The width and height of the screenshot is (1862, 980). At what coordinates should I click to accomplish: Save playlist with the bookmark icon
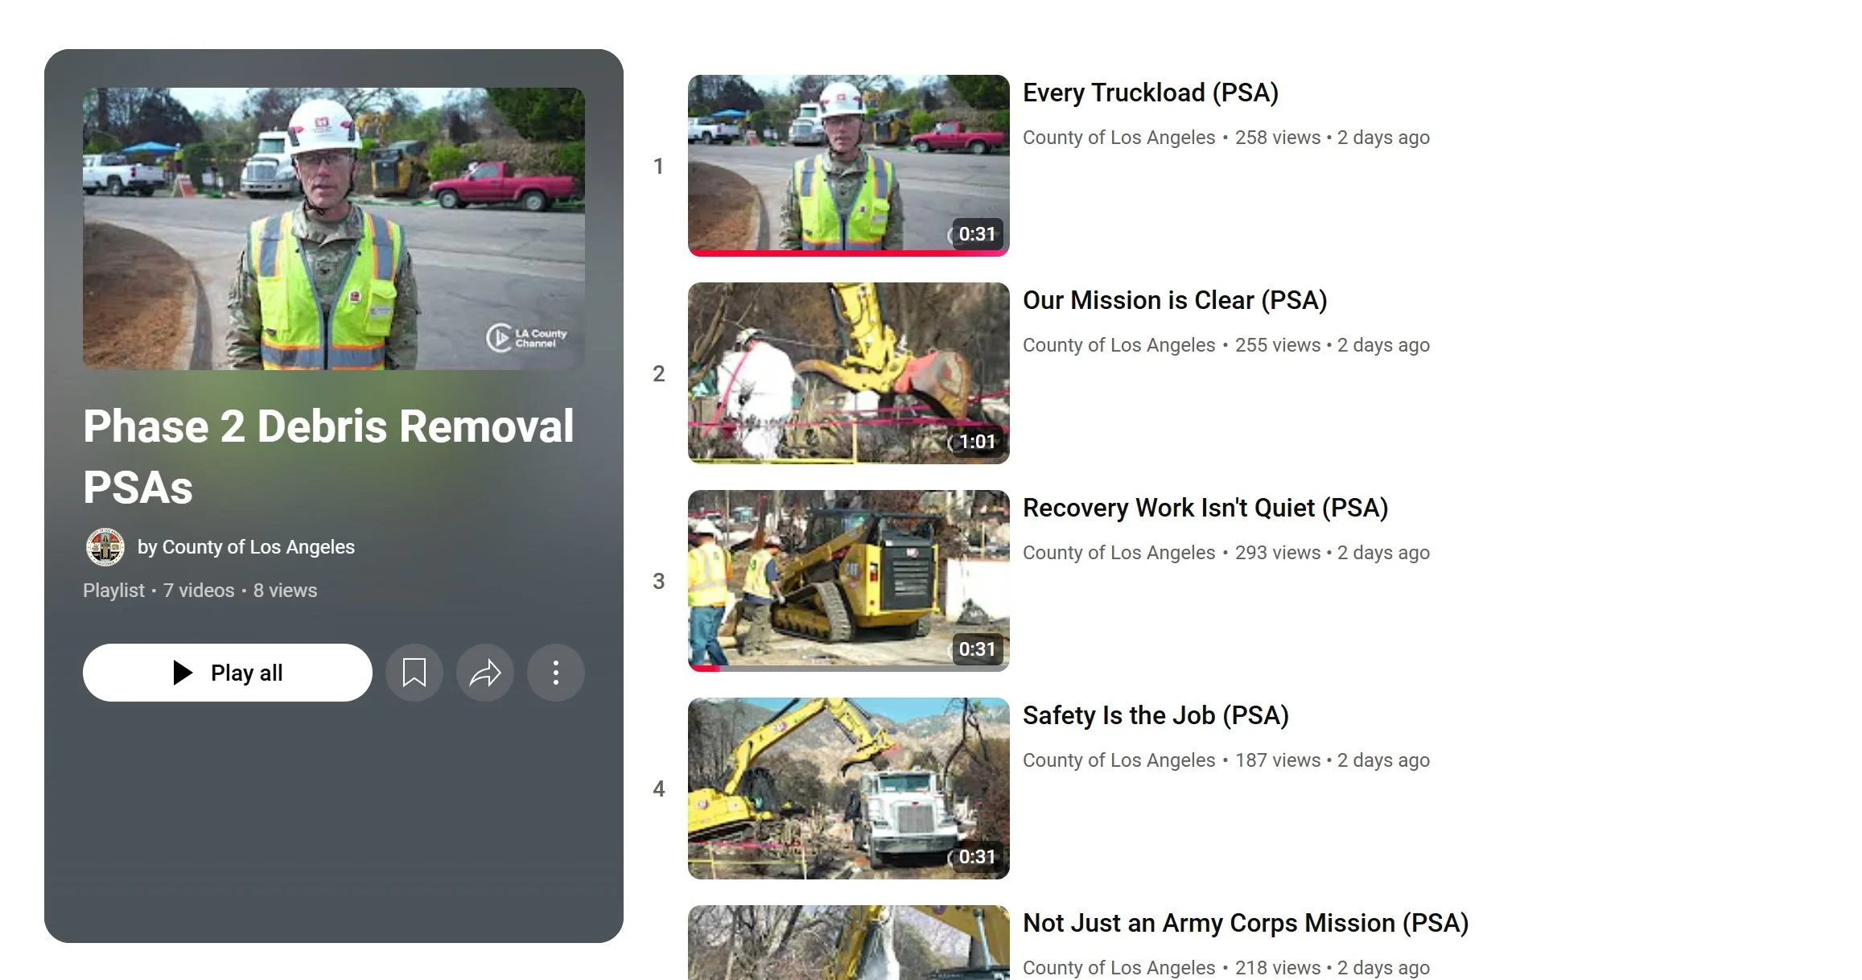tap(414, 673)
